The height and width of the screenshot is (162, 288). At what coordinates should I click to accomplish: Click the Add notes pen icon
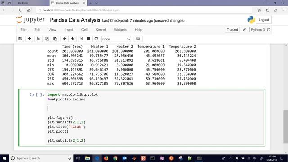point(267,10)
